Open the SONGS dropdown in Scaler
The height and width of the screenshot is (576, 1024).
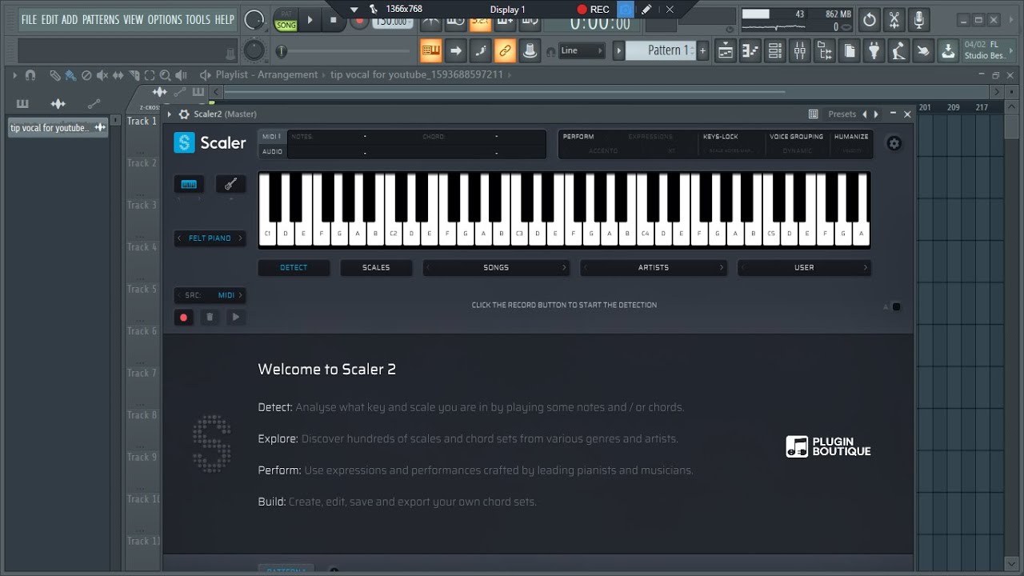click(496, 268)
